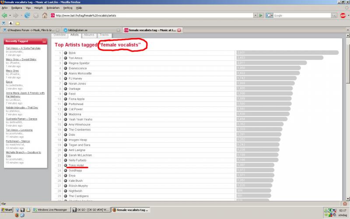Open the back button history dropdown
The image size is (350, 219).
pos(10,15)
